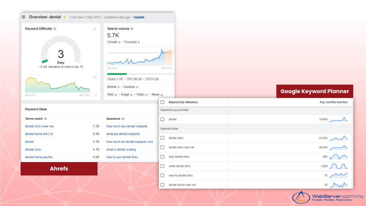Click the lock icon next to Image
Image resolution: width=366 pixels, height=206 pixels.
click(x=132, y=94)
